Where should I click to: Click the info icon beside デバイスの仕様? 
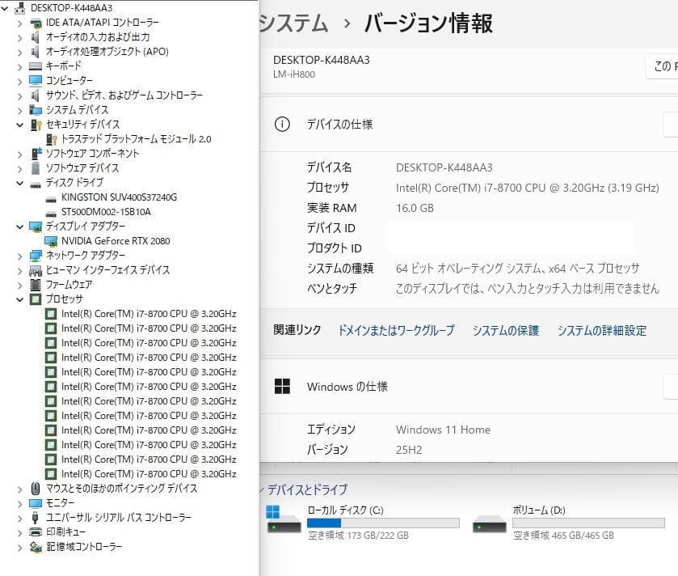click(281, 124)
